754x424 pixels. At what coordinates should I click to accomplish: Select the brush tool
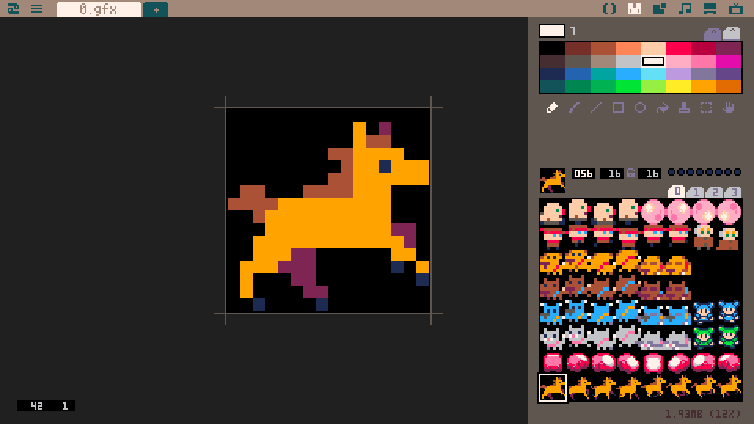tap(573, 108)
